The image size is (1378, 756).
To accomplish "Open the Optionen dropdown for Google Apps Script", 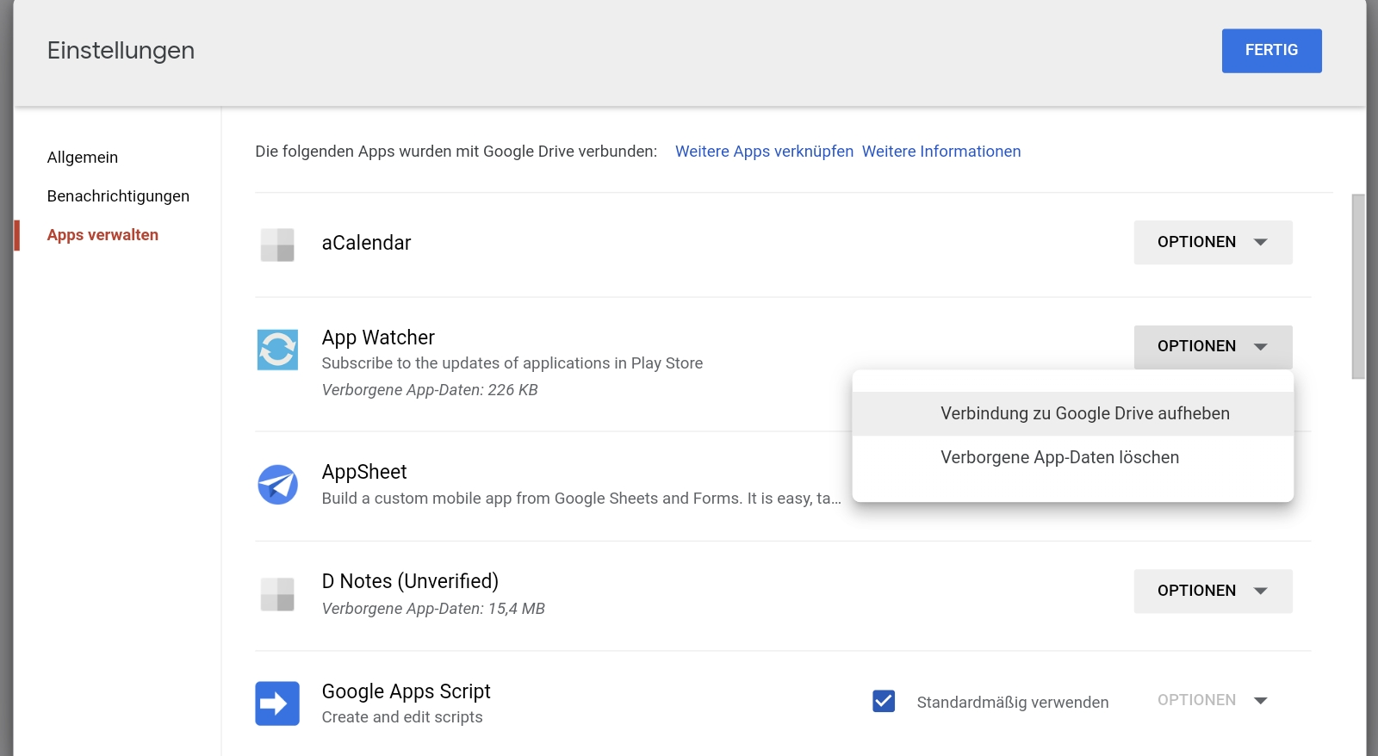I will click(x=1212, y=700).
